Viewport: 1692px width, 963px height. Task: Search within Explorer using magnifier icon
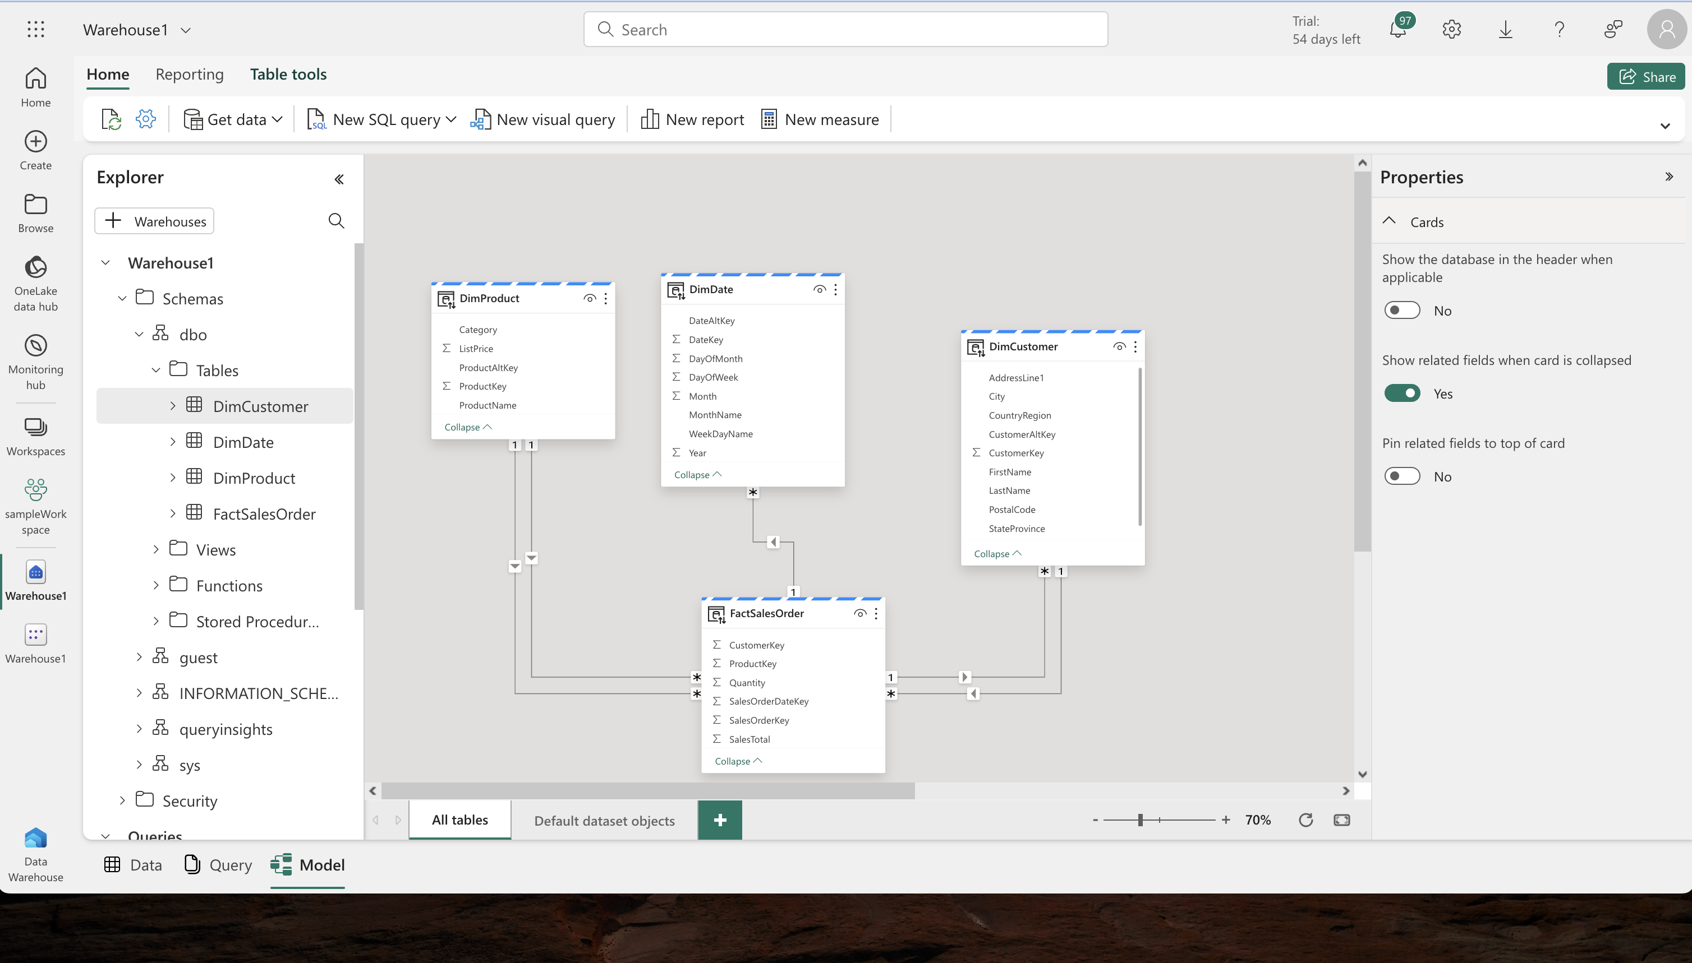click(336, 221)
